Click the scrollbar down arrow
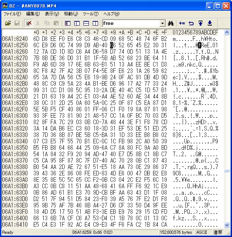This screenshot has width=232, height=237. pyautogui.click(x=227, y=225)
